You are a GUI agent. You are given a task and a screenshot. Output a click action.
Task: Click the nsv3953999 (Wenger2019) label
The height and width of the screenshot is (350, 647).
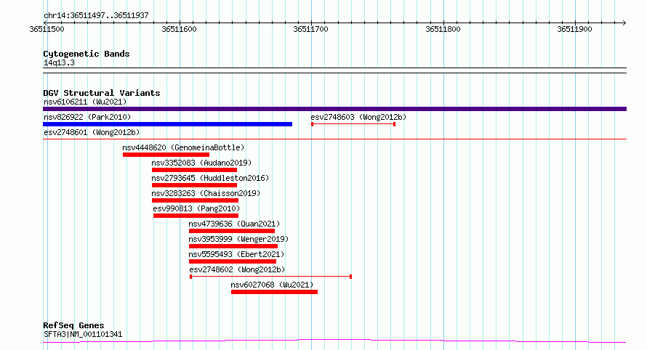238,239
